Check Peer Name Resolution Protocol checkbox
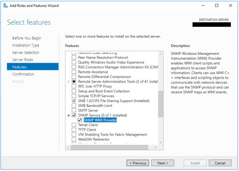Viewport: 239px width, 171px height. coord(74,57)
